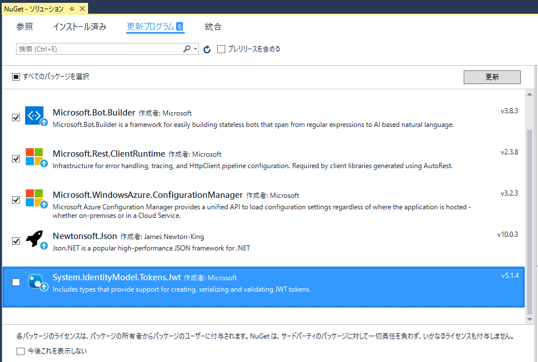This screenshot has width=538, height=362.
Task: Click the package list vertical scrollbar thumb
Action: pos(529,222)
